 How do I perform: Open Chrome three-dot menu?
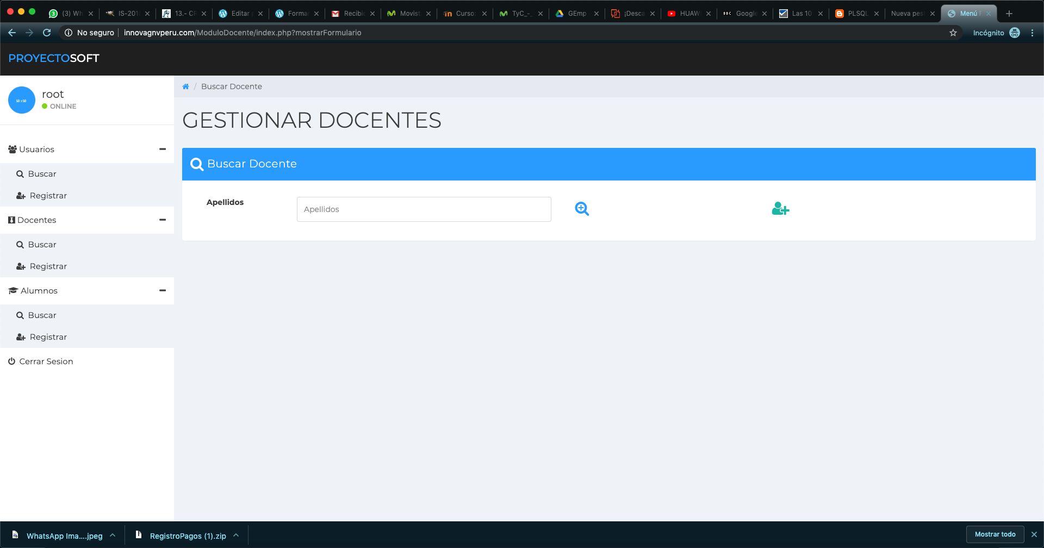pos(1032,33)
